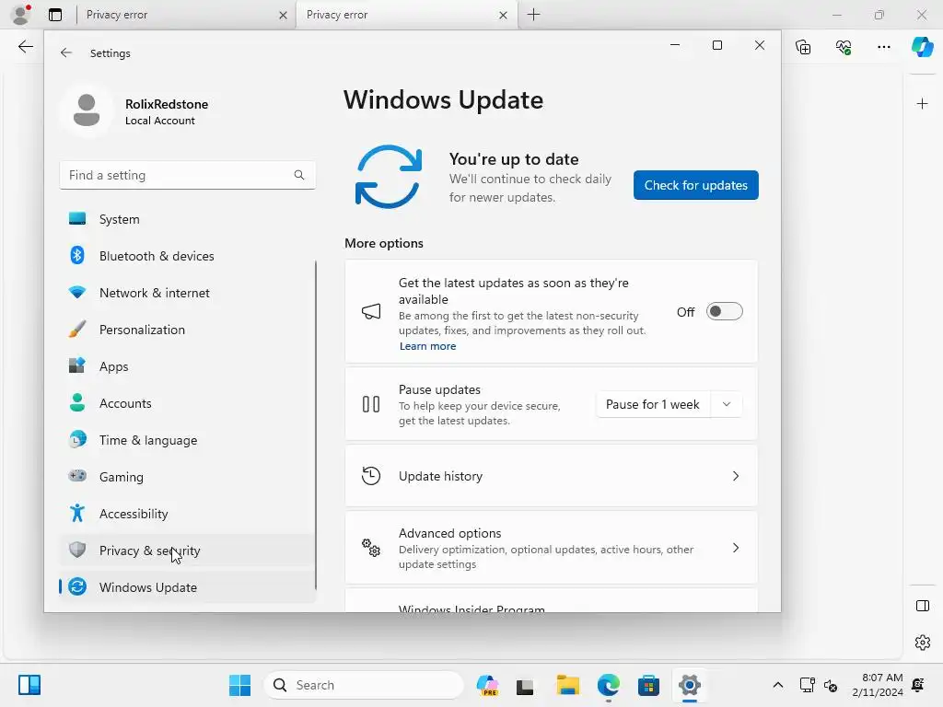This screenshot has width=943, height=707.
Task: Close the first Privacy error tab
Action: (283, 16)
